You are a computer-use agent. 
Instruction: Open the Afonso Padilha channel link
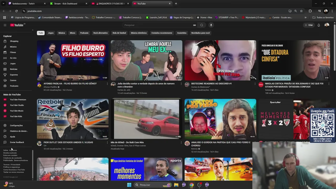point(50,87)
